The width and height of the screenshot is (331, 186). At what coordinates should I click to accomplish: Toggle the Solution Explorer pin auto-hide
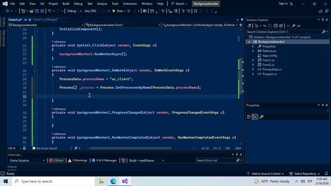[x=323, y=20]
